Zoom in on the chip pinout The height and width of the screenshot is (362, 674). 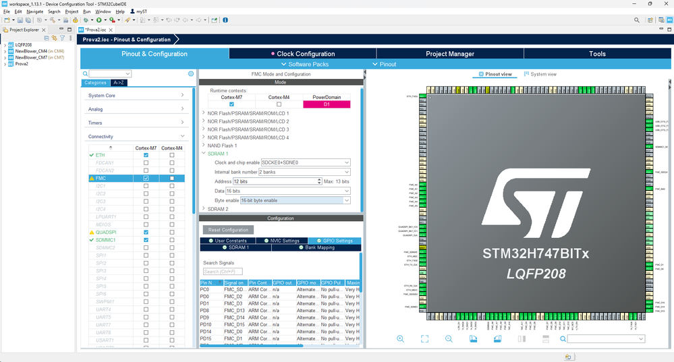pos(400,339)
